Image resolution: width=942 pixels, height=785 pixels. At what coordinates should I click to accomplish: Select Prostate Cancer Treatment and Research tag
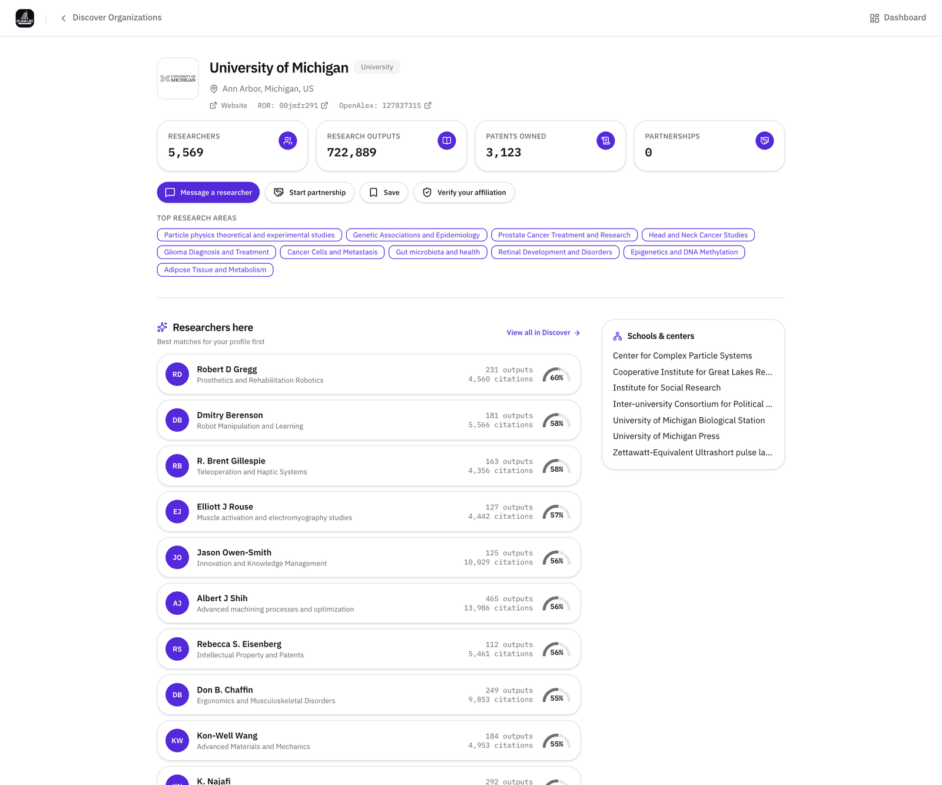pyautogui.click(x=564, y=235)
